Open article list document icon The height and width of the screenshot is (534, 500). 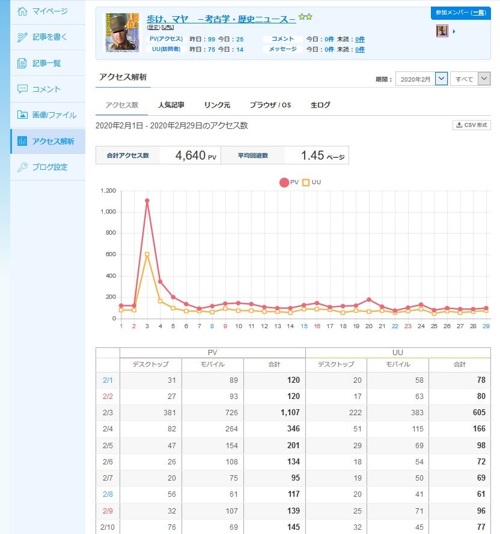pos(22,63)
